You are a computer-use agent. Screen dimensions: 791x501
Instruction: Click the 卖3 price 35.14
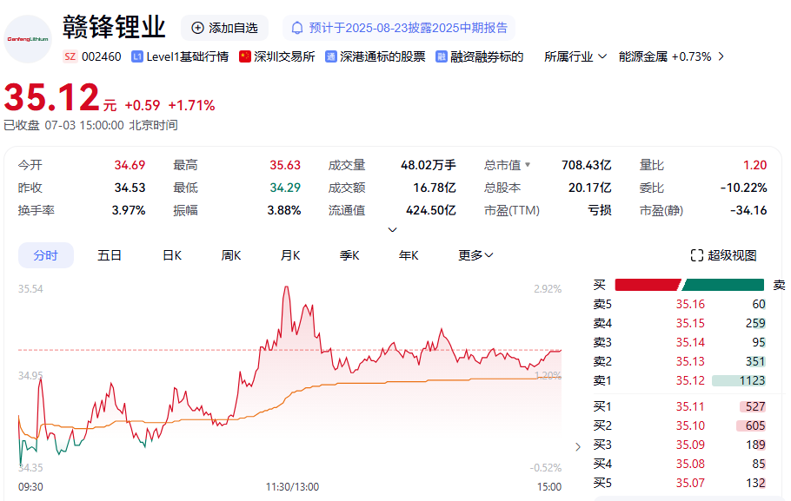tap(690, 342)
